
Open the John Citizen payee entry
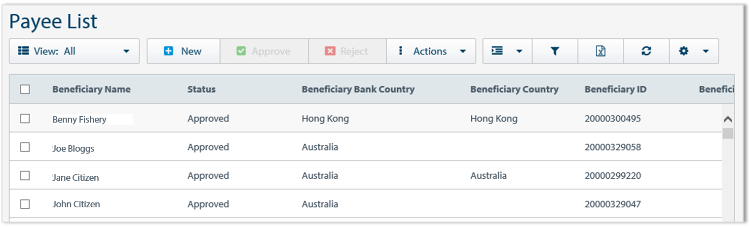coord(76,204)
